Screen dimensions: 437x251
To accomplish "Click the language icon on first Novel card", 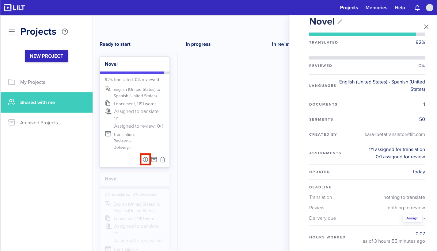I will 108,89.
